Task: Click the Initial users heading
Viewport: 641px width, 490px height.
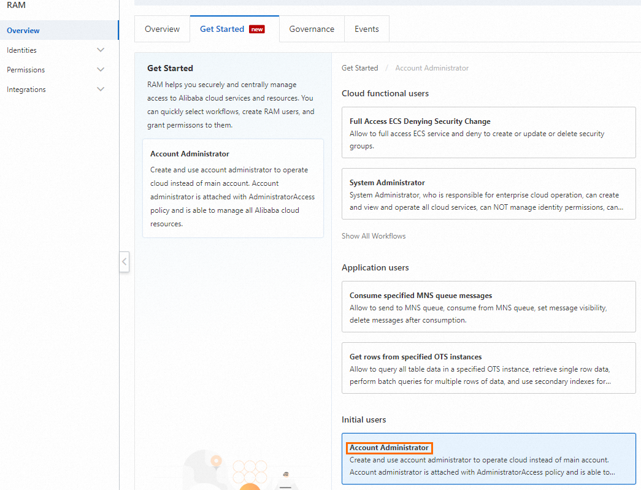Action: point(364,419)
